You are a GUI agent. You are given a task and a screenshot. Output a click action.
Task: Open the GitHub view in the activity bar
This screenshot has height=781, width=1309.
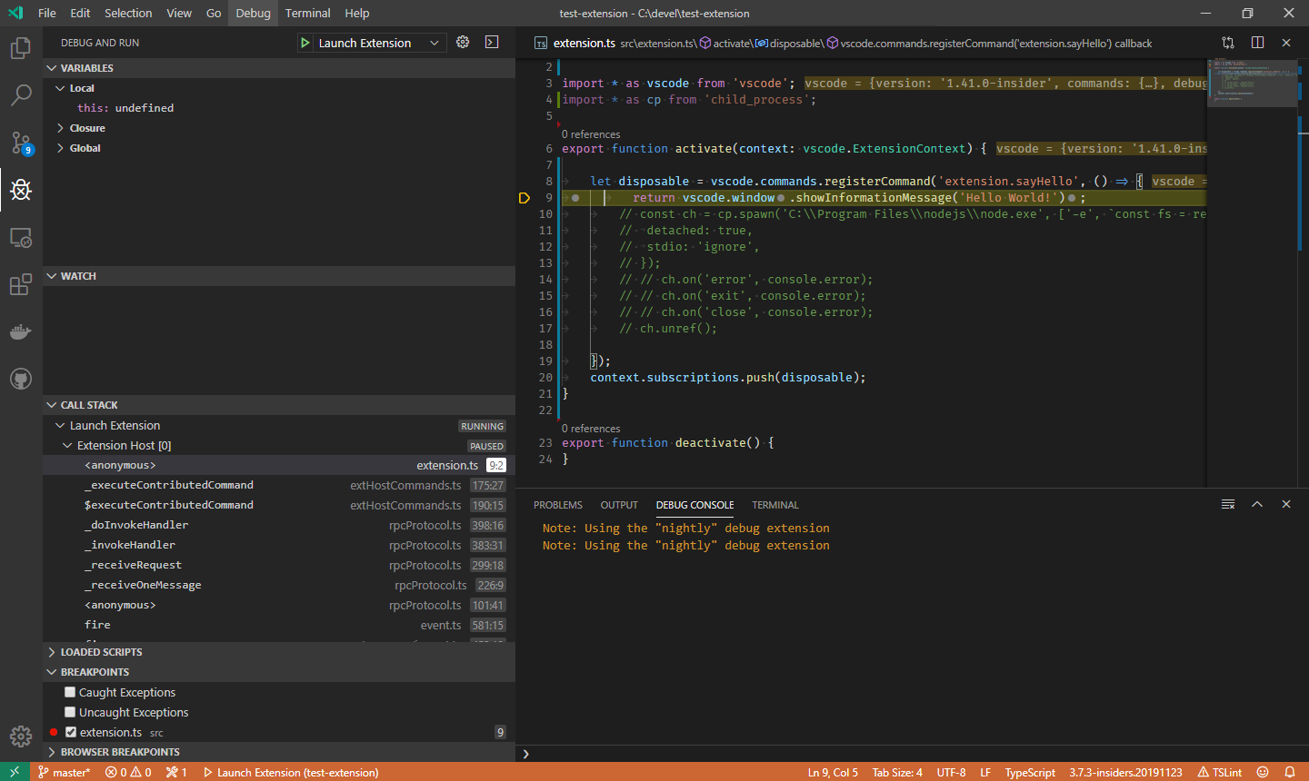tap(20, 379)
